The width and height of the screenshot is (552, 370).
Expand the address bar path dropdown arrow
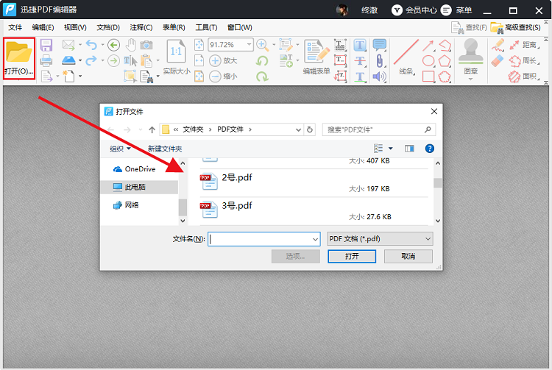(x=298, y=129)
